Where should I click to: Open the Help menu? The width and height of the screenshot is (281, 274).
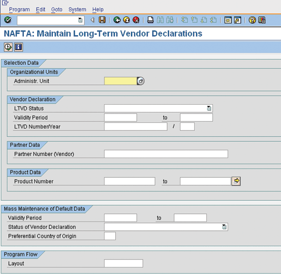coord(98,9)
